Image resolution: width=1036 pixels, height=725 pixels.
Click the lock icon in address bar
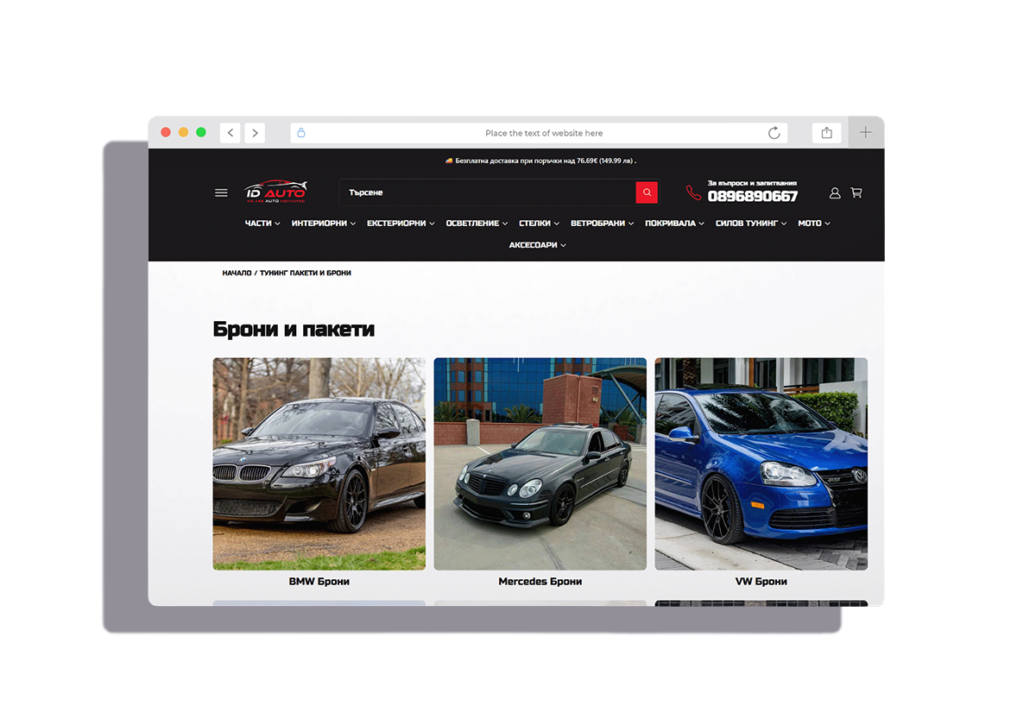[x=301, y=133]
